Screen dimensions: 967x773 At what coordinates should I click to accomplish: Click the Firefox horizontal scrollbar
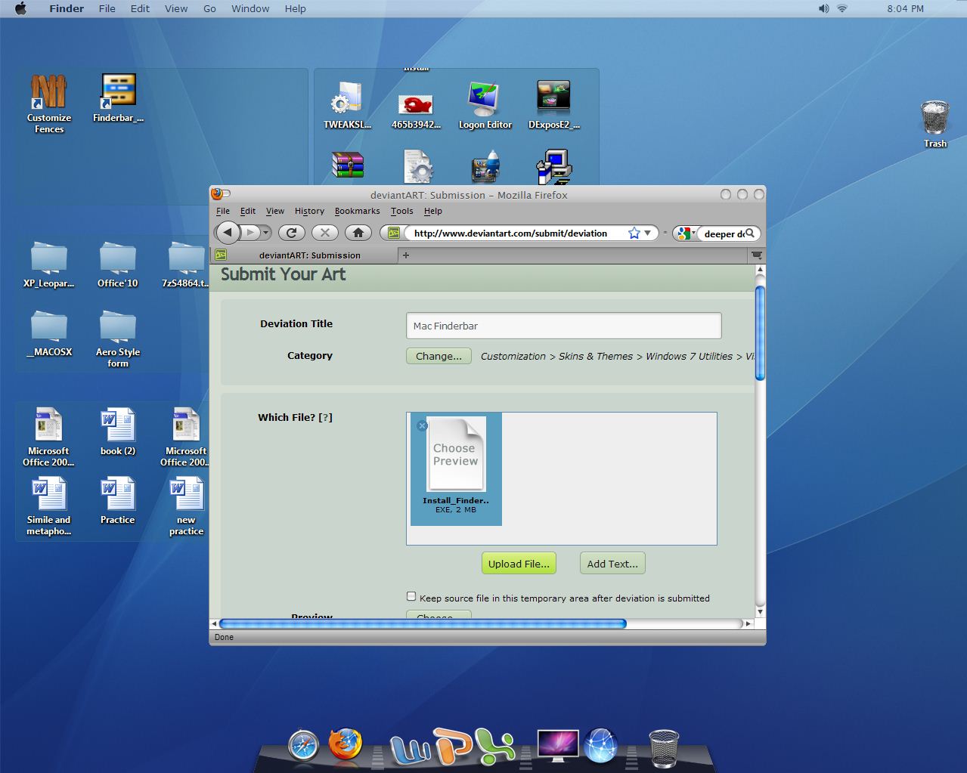point(423,623)
